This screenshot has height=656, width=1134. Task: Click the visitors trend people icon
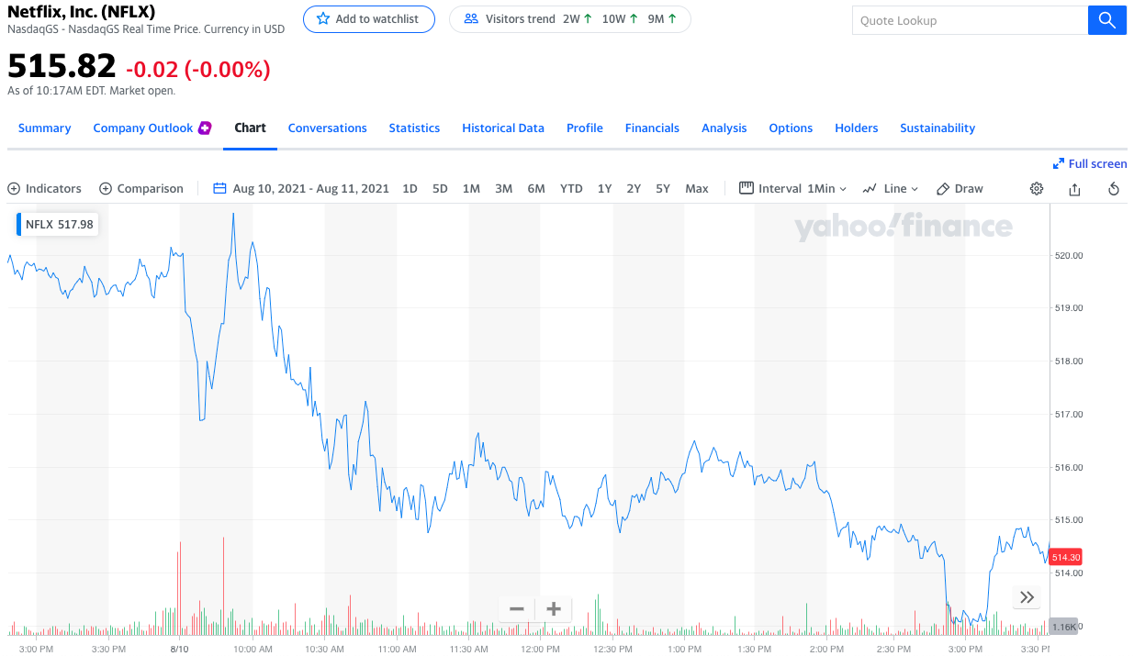coord(471,18)
